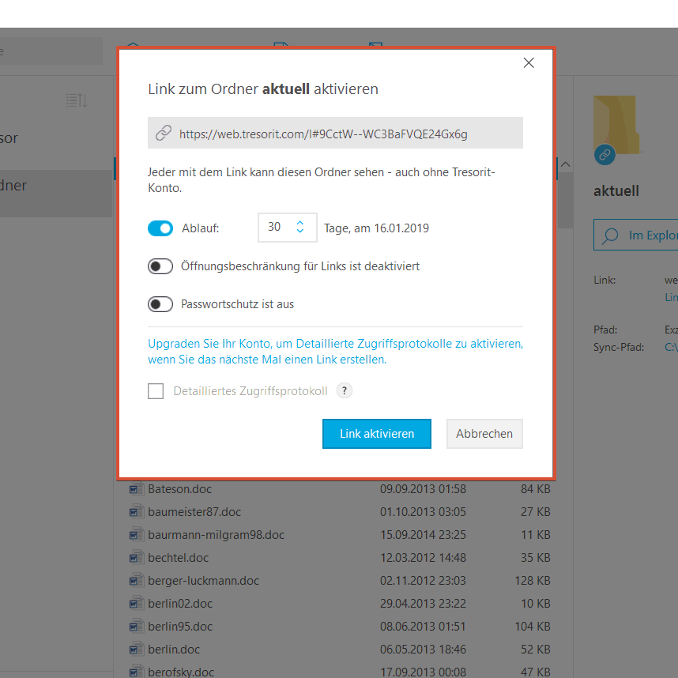Click the link badge on the folder icon
Viewport: 678px width, 678px height.
click(x=605, y=154)
